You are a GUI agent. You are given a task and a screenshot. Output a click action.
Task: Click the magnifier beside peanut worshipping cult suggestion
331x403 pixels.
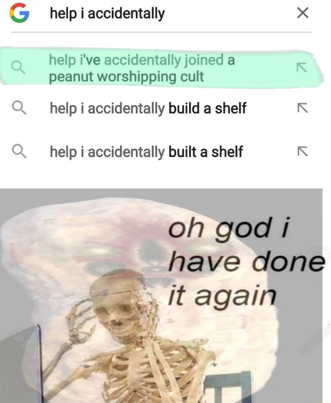tap(18, 67)
